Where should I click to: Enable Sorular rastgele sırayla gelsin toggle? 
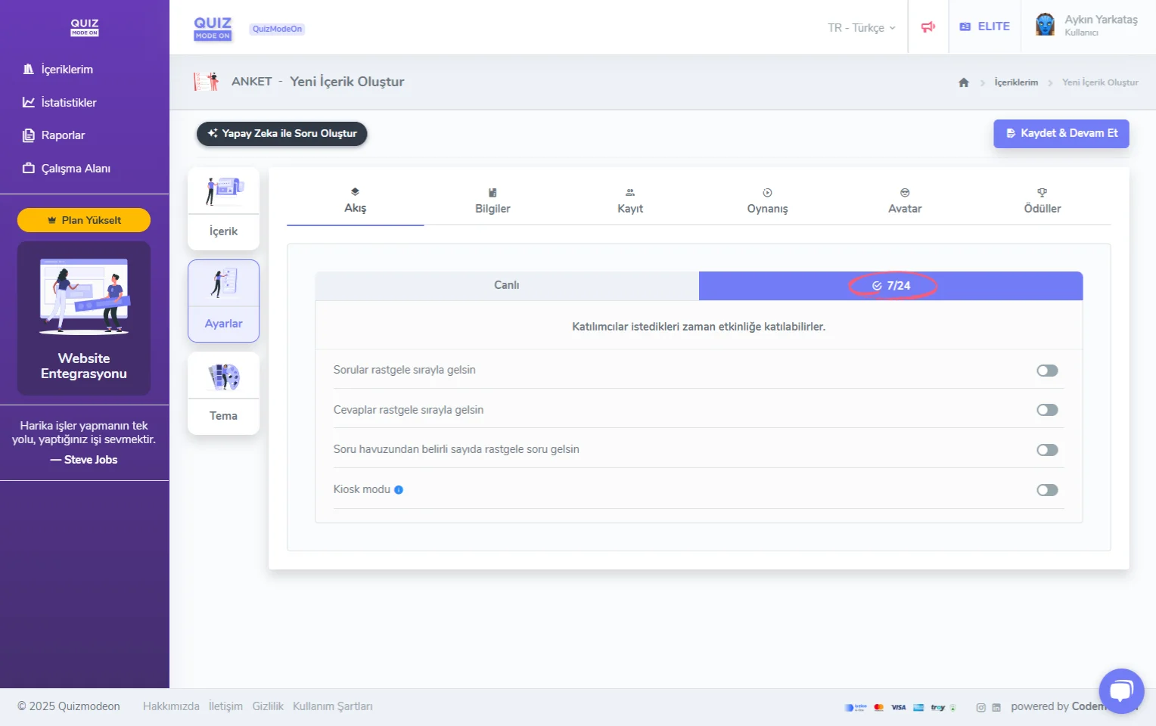(x=1047, y=371)
